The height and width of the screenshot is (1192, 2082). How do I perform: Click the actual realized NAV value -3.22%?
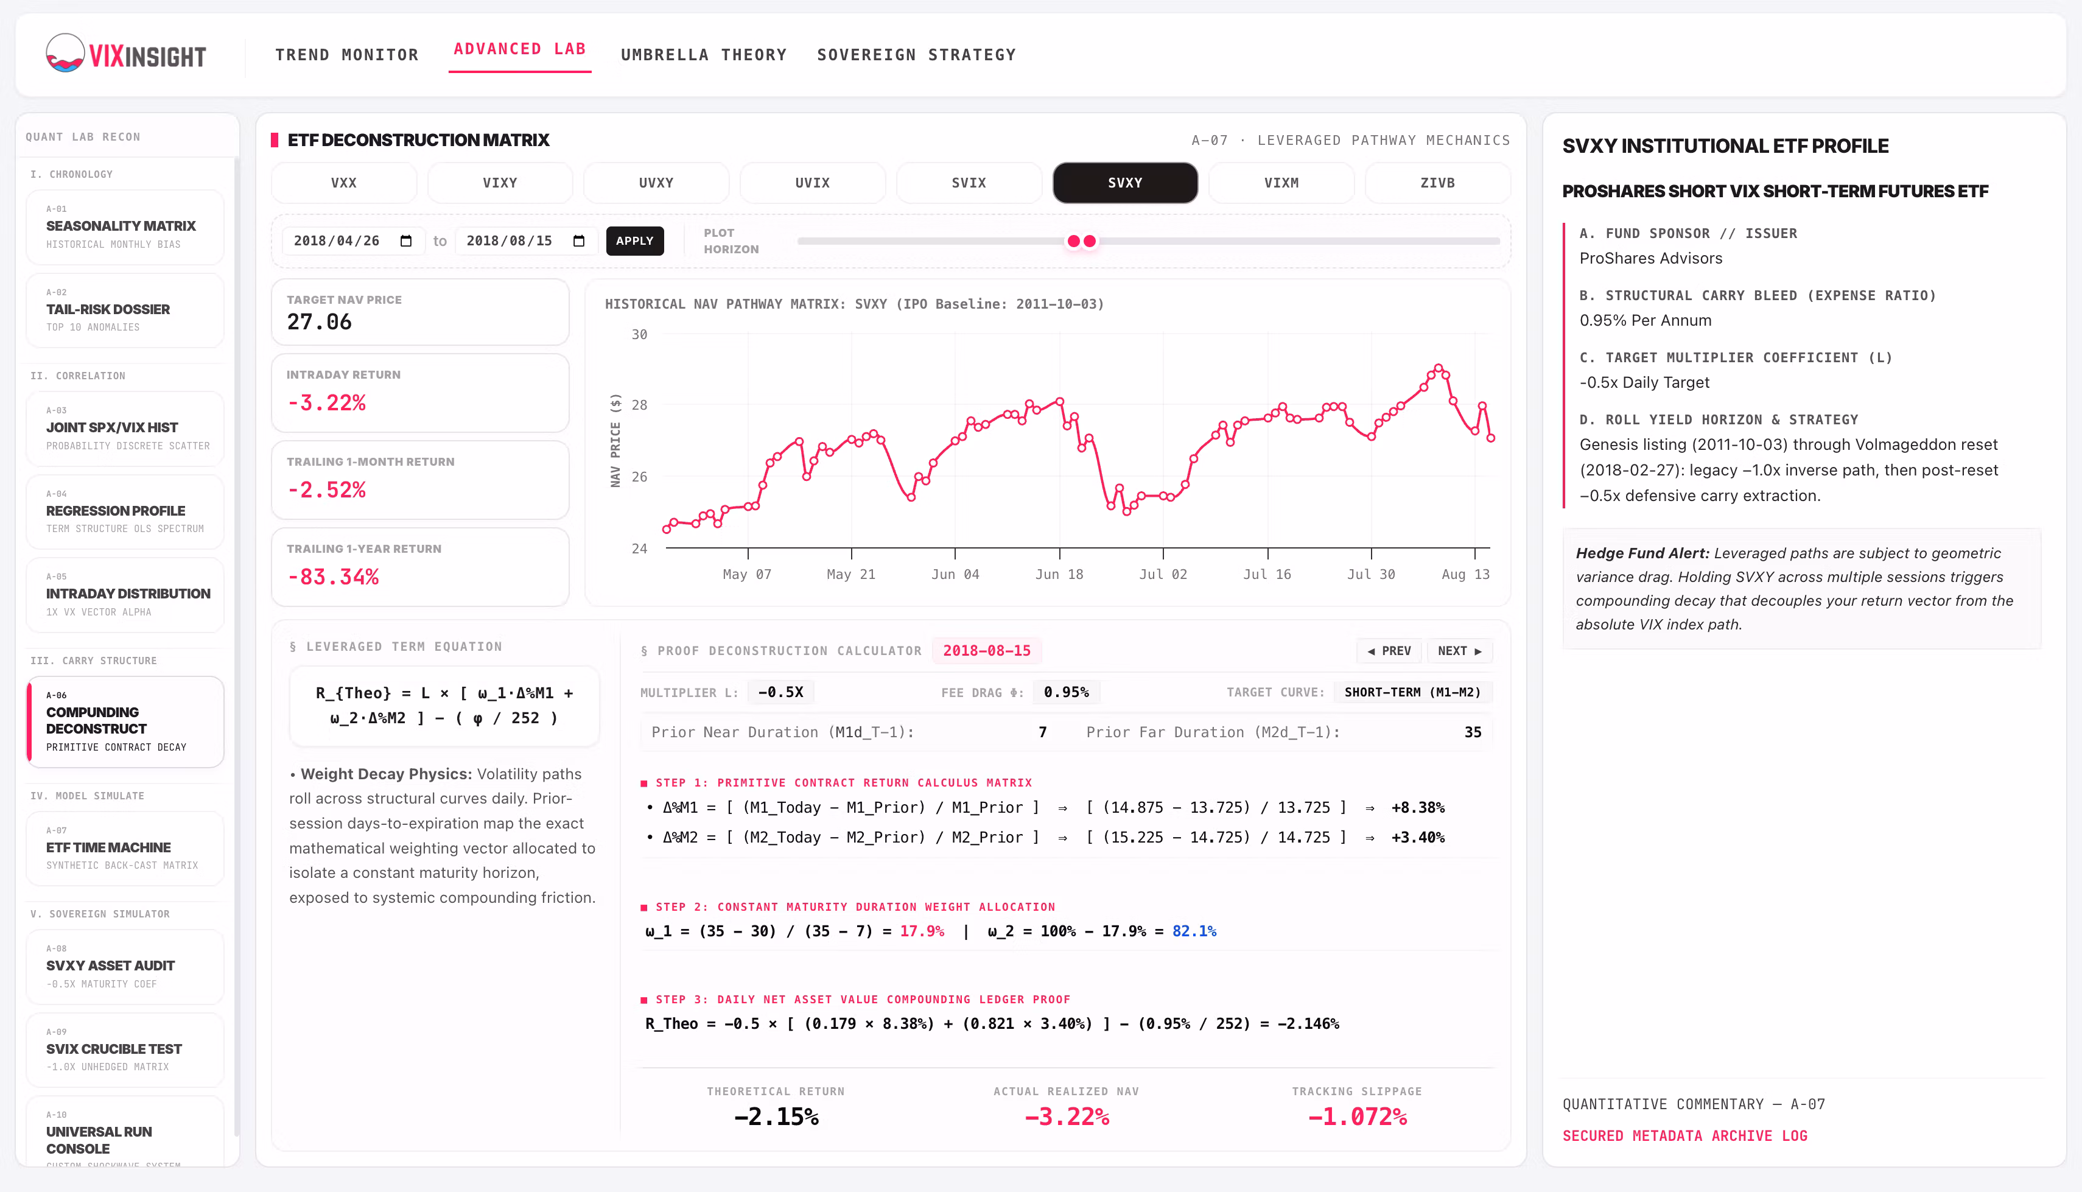point(1067,1117)
